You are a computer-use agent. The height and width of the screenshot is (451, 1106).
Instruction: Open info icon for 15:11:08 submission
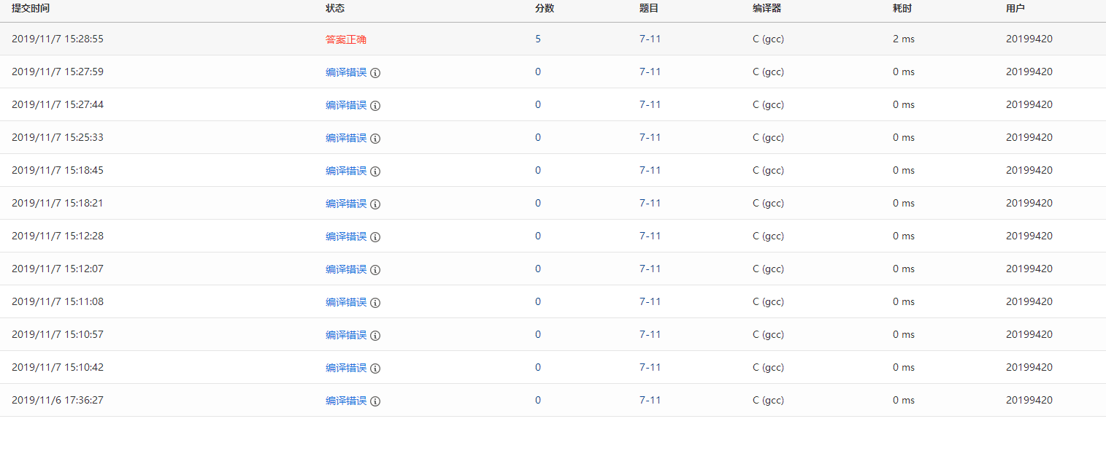[375, 303]
